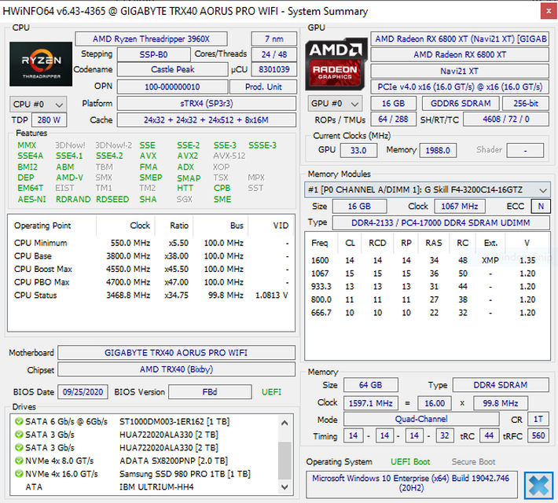Click the cache 24x32 + 24x32 field
Viewport: 558px width, 503px height.
tap(207, 120)
